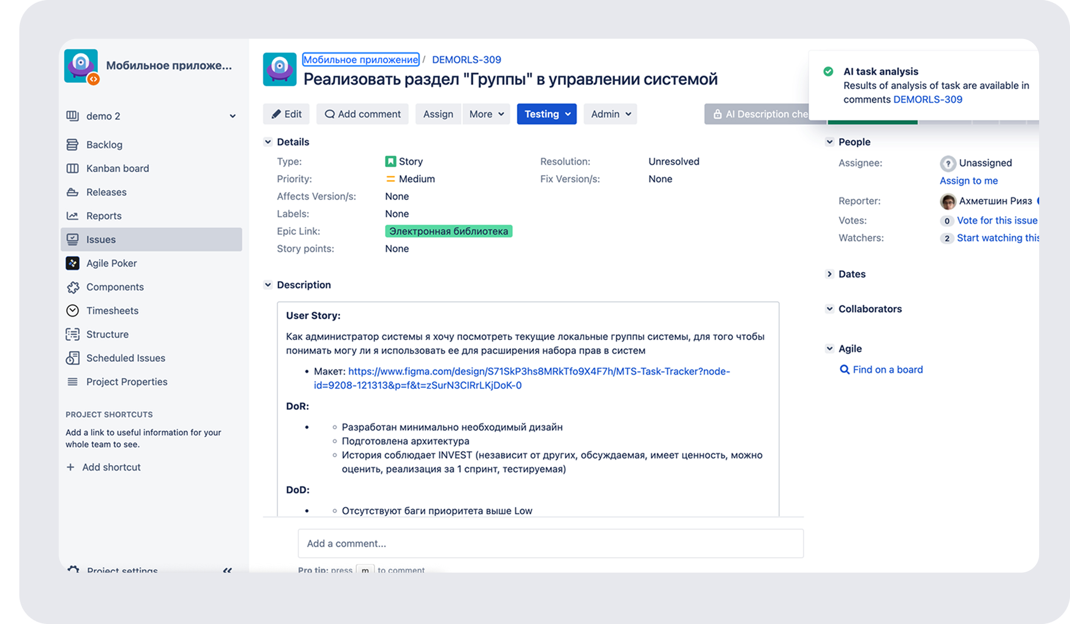
Task: Click the DEMORLS-309 breadcrumb link
Action: point(466,60)
